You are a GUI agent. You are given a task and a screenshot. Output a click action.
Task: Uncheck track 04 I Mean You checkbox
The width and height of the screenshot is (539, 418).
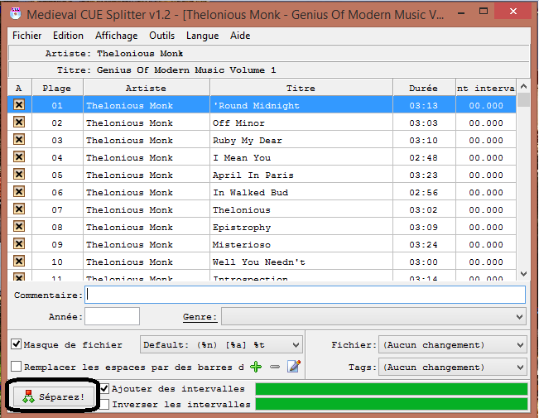tap(19, 156)
